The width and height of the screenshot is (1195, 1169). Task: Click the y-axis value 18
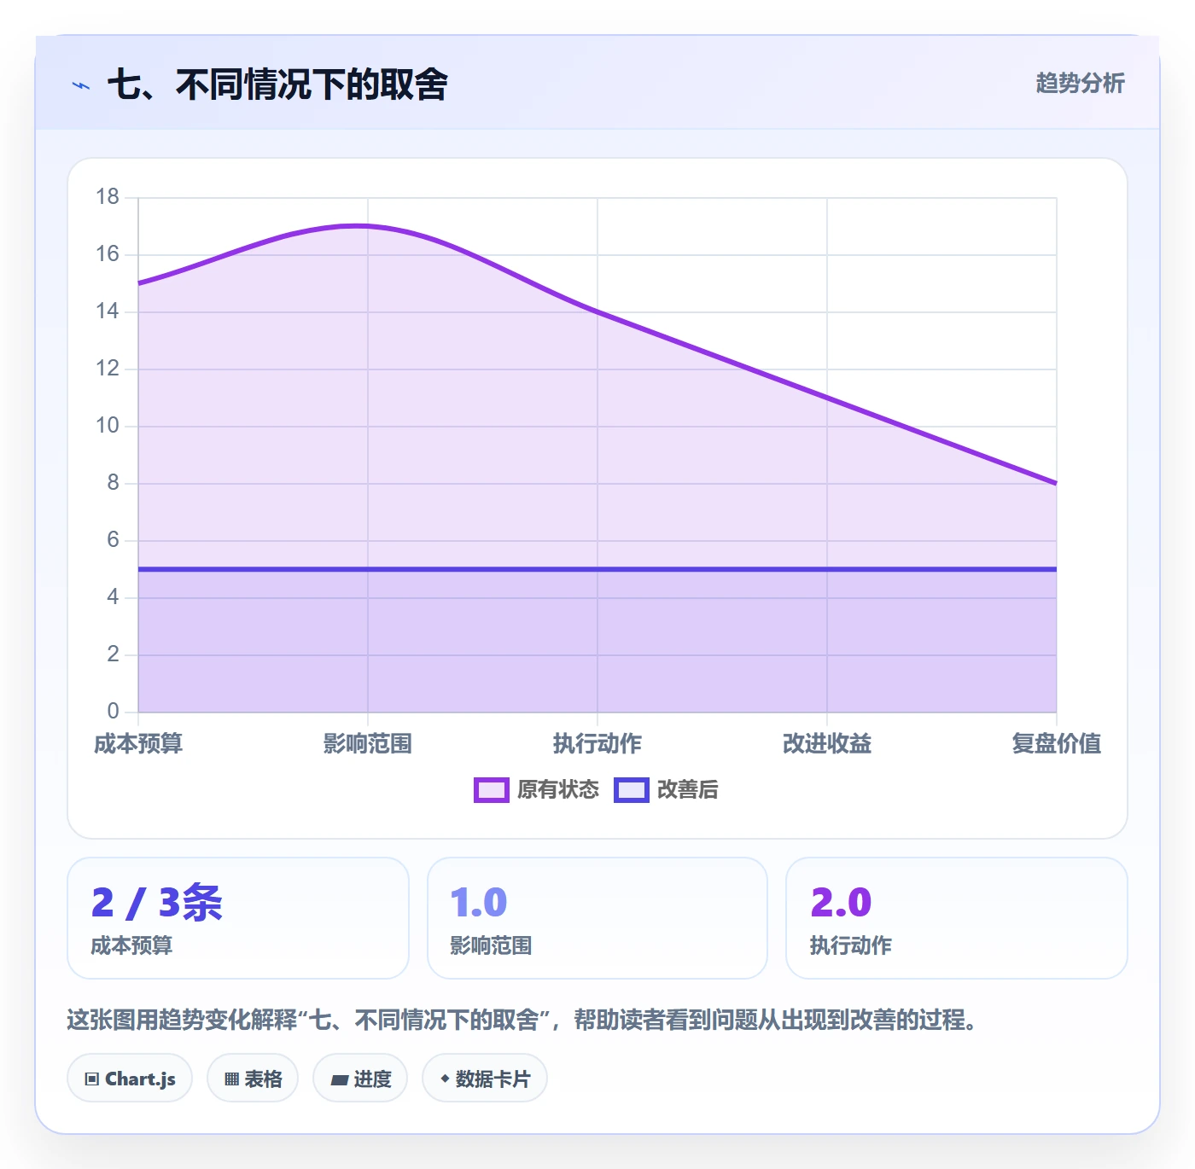(108, 197)
